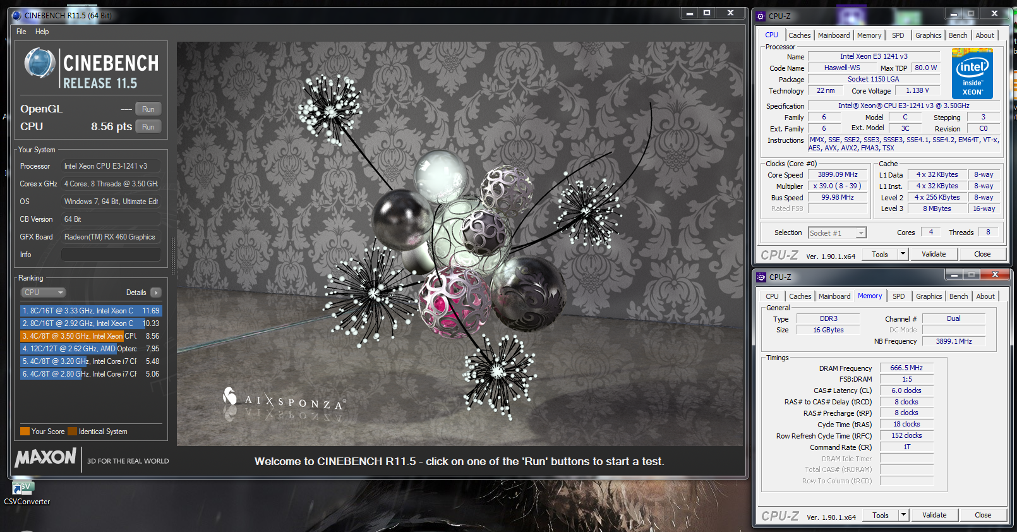The height and width of the screenshot is (532, 1017).
Task: Maximize the Cinebench window
Action: [x=707, y=13]
